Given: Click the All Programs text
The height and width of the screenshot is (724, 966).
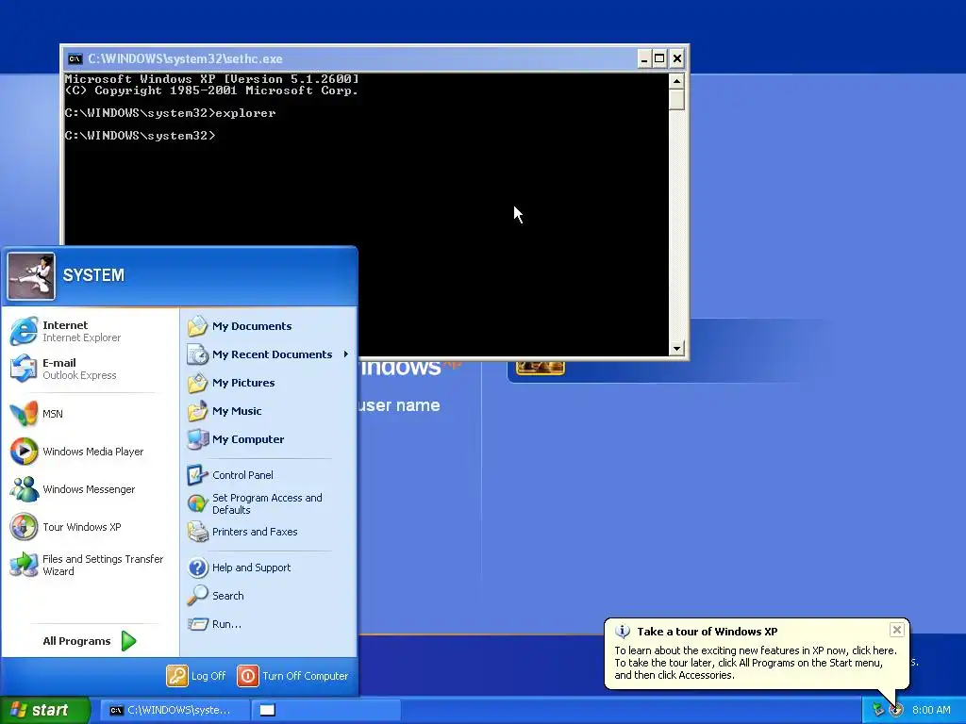Looking at the screenshot, I should (x=76, y=641).
